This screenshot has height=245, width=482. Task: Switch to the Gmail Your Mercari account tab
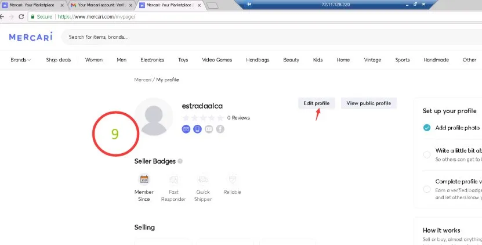point(102,5)
